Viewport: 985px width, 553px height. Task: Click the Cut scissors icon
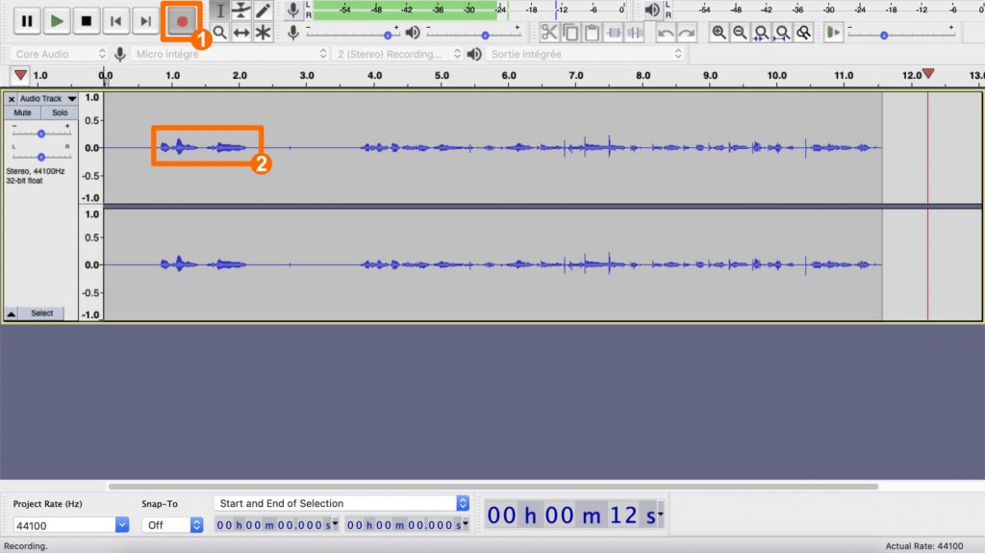point(549,33)
